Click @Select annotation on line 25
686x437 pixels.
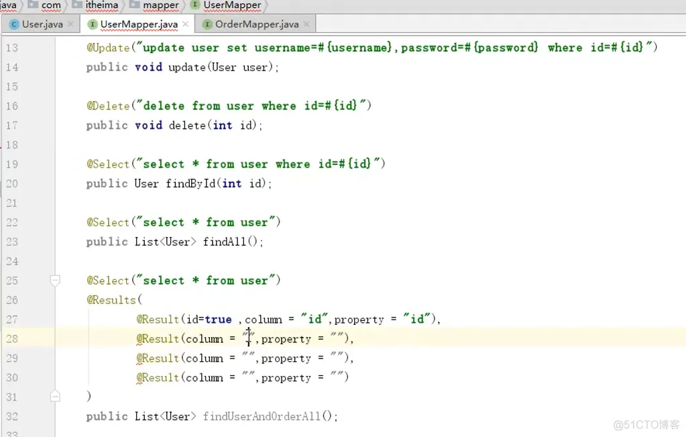point(108,281)
